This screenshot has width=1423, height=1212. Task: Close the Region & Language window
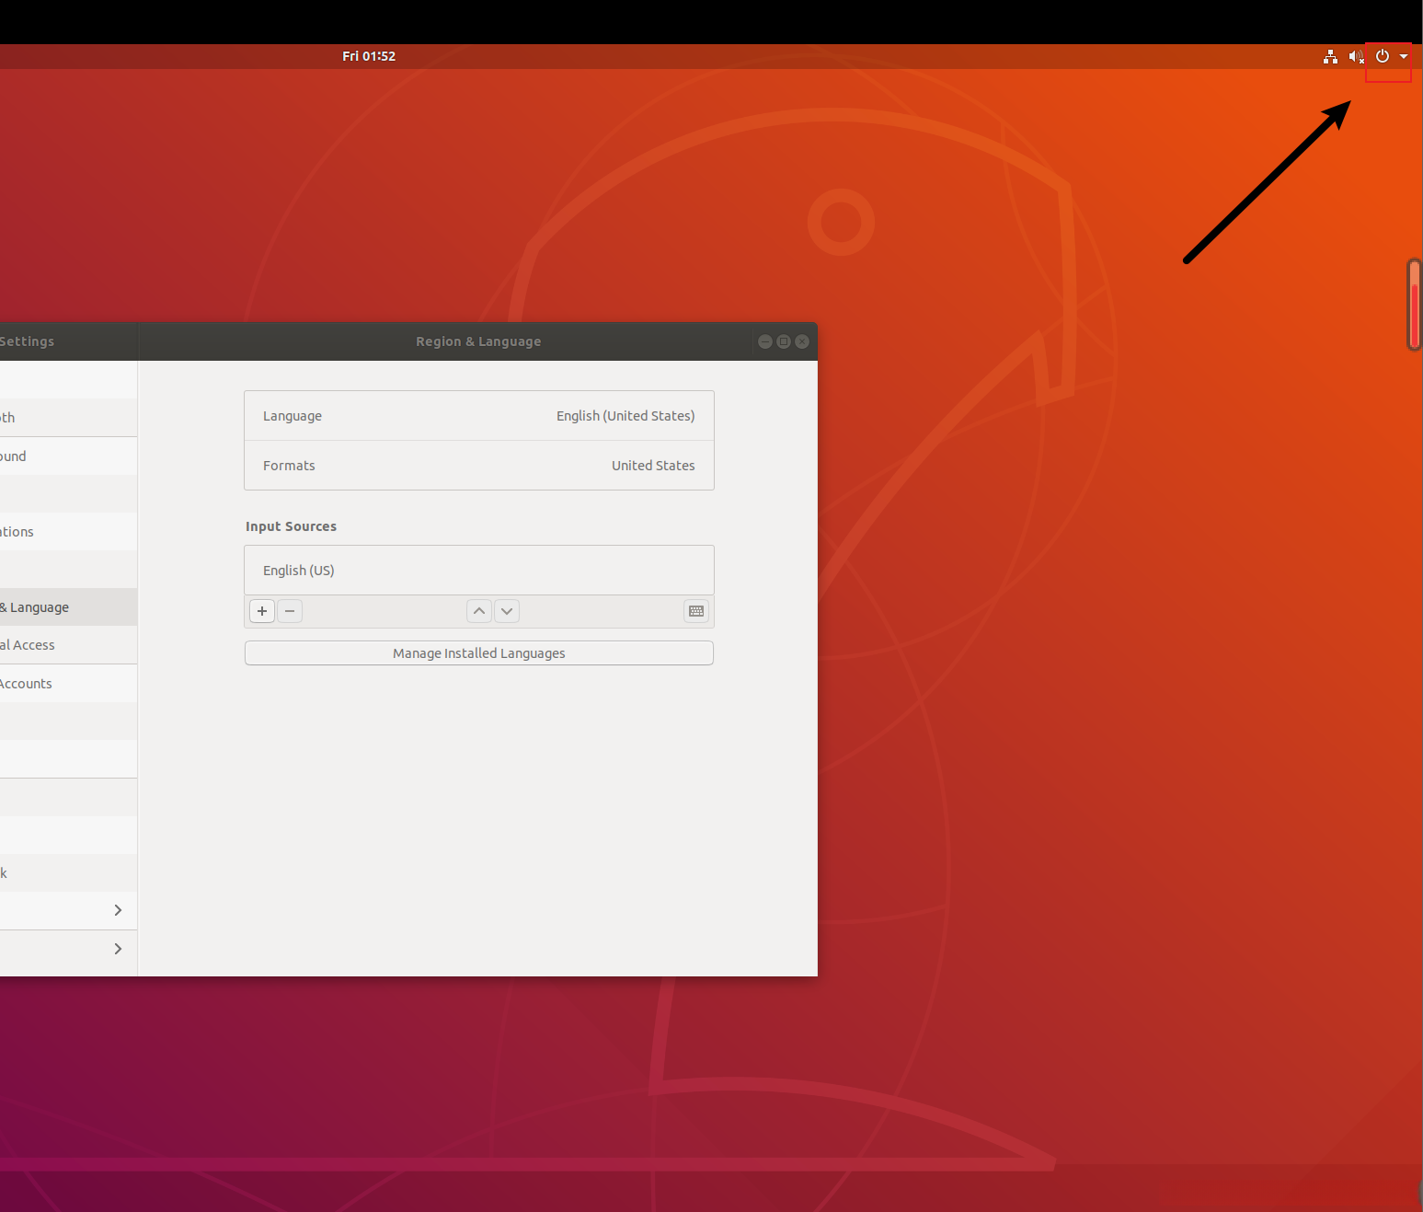click(x=802, y=341)
